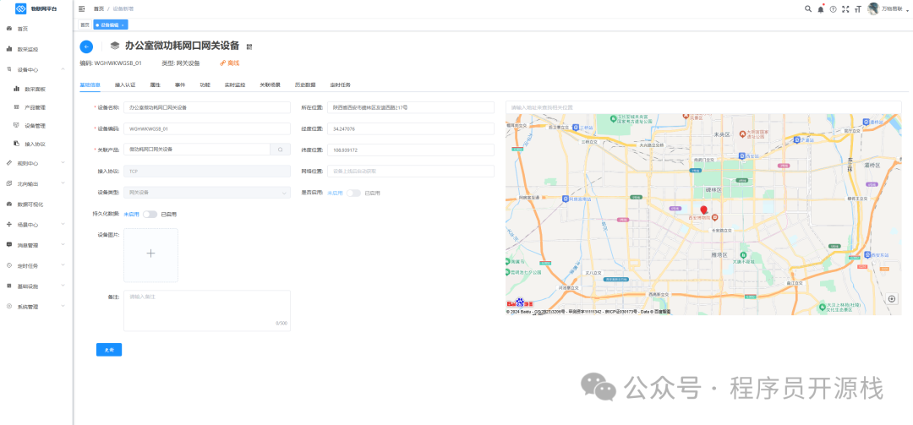Viewport: 913px width, 425px height.
Task: Click the header search magnifier icon
Action: 807,8
